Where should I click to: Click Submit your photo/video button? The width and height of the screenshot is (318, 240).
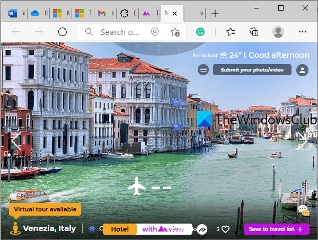pyautogui.click(x=252, y=70)
